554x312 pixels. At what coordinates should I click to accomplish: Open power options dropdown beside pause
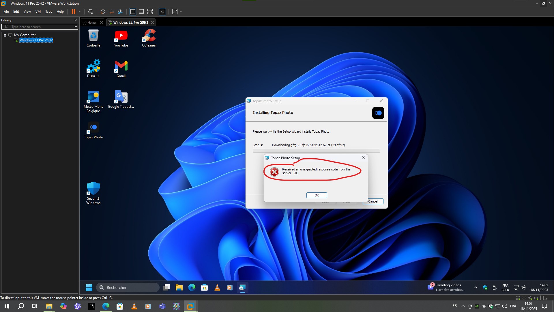tap(80, 12)
